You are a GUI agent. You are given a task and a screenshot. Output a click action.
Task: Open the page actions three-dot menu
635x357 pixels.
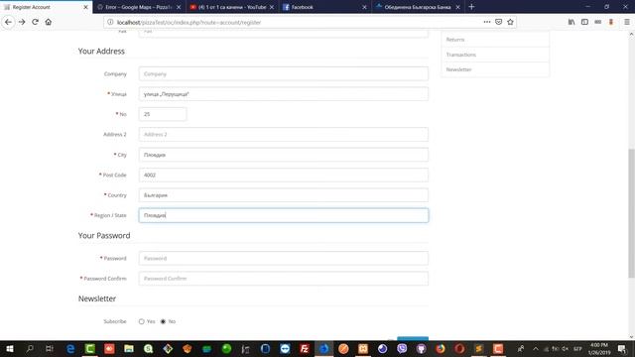pos(487,22)
